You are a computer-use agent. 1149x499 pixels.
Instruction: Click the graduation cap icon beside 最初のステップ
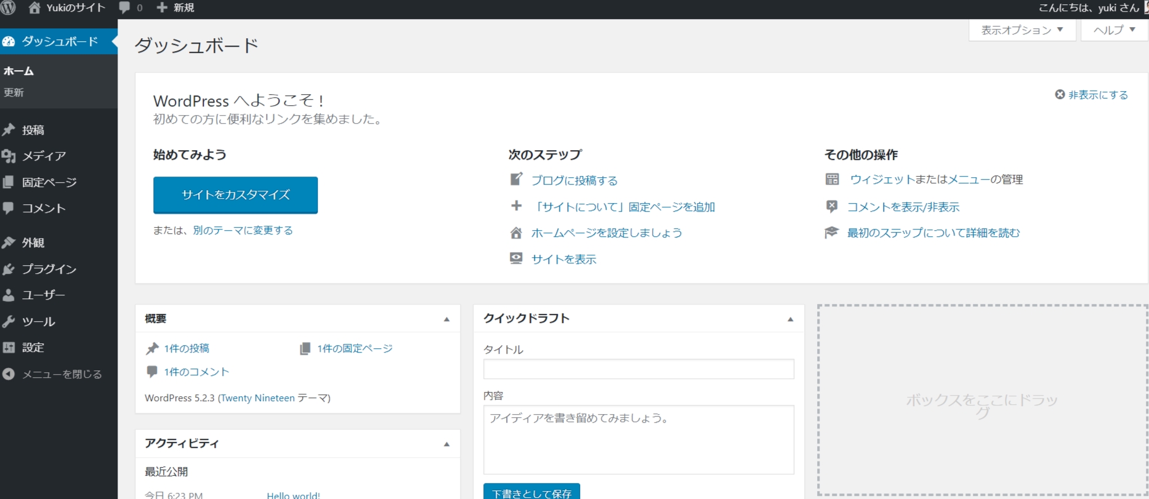point(832,233)
